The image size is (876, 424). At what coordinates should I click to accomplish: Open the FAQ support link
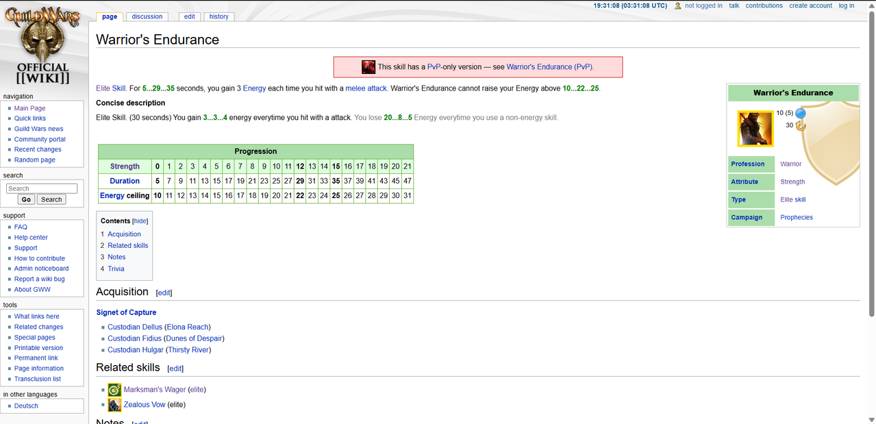click(21, 227)
